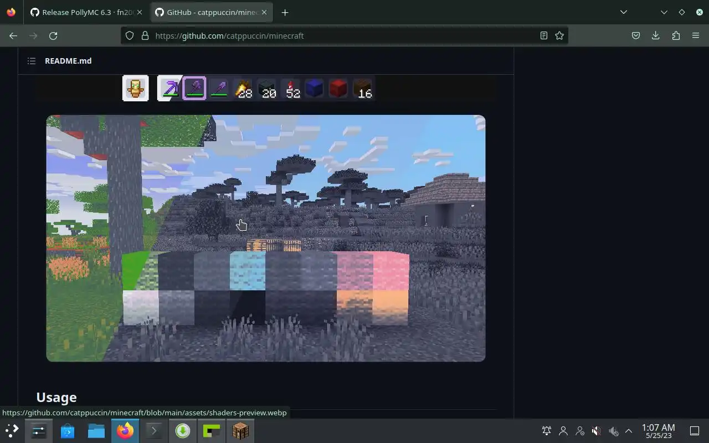Click the green download arrow taskbar app
The image size is (709, 443).
[x=183, y=430]
